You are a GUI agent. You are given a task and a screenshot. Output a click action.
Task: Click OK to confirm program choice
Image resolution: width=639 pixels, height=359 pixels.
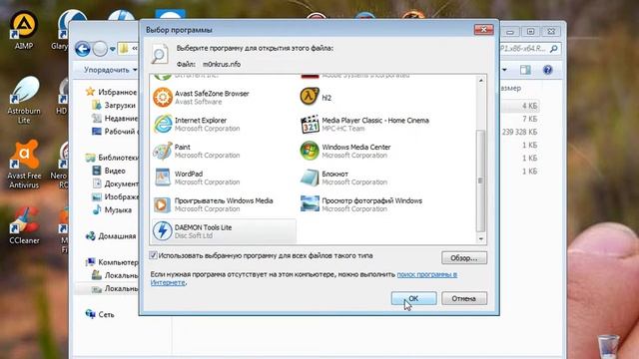[x=413, y=298]
